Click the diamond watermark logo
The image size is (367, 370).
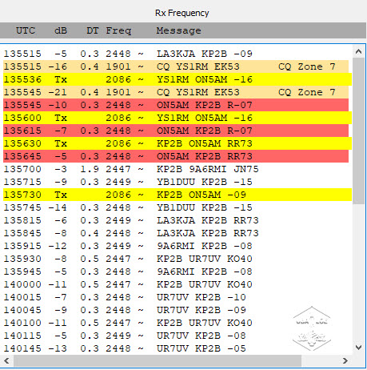click(312, 328)
